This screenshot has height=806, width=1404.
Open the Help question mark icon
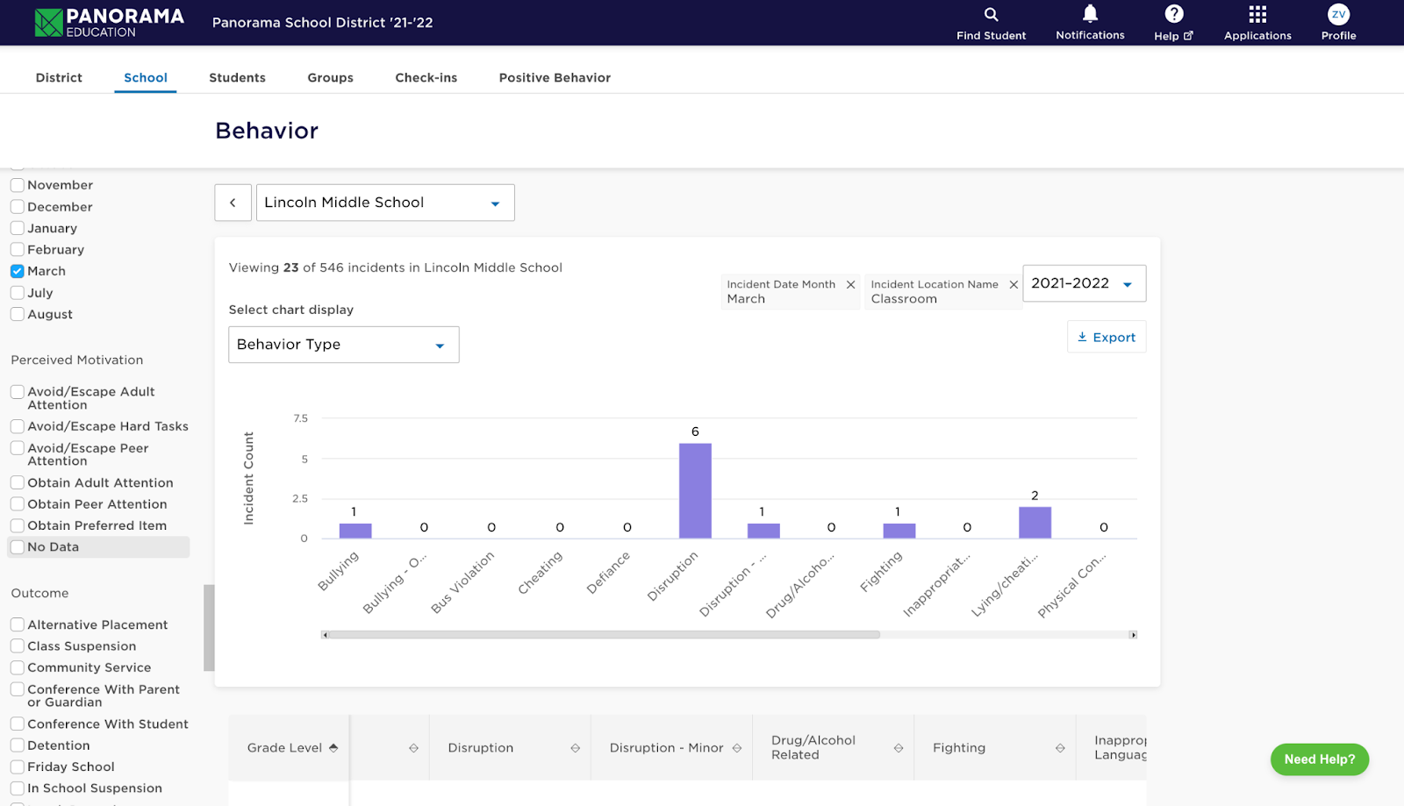(x=1173, y=14)
